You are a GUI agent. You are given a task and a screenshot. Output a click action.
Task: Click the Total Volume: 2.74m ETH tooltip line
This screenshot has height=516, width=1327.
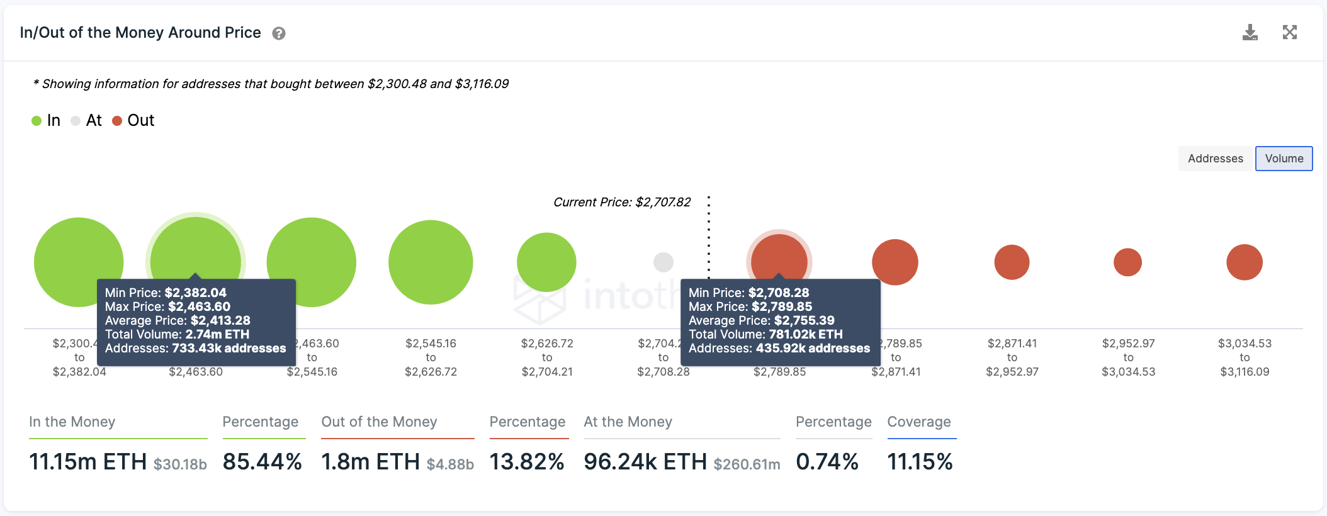pyautogui.click(x=177, y=334)
